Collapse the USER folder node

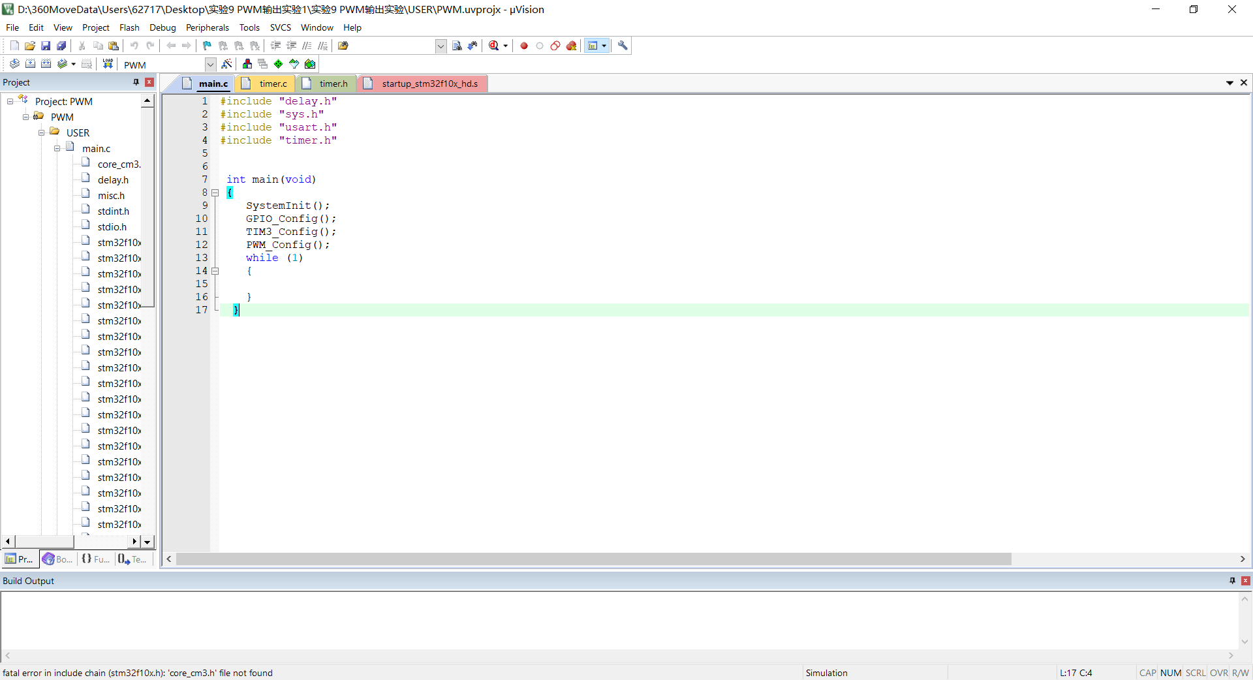[41, 132]
